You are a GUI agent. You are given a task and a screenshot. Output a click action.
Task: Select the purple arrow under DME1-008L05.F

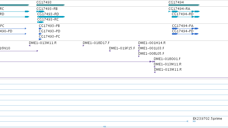coord(139,56)
